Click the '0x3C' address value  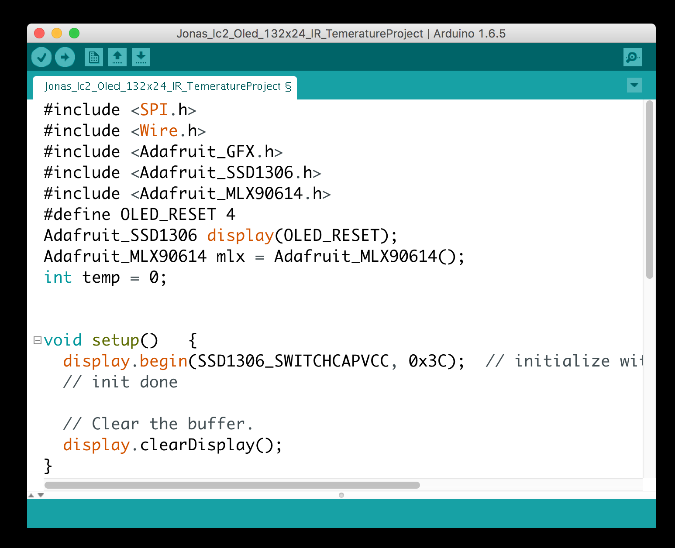pos(427,361)
